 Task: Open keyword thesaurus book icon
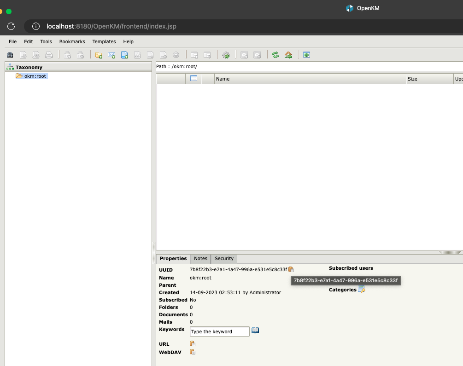(x=255, y=331)
